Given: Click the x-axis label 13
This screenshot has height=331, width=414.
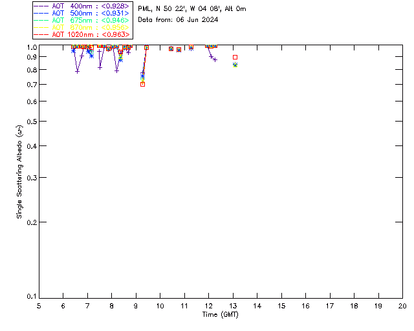Looking at the screenshot, I should [x=233, y=306].
